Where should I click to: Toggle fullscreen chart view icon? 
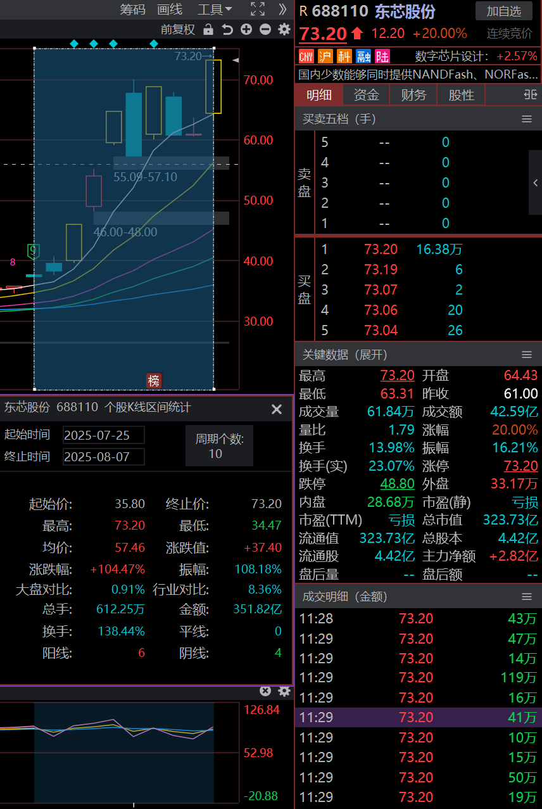click(258, 9)
